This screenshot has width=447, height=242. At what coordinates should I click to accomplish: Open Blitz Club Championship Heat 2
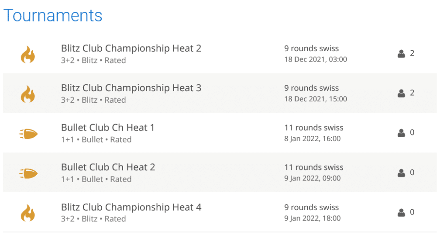(131, 48)
